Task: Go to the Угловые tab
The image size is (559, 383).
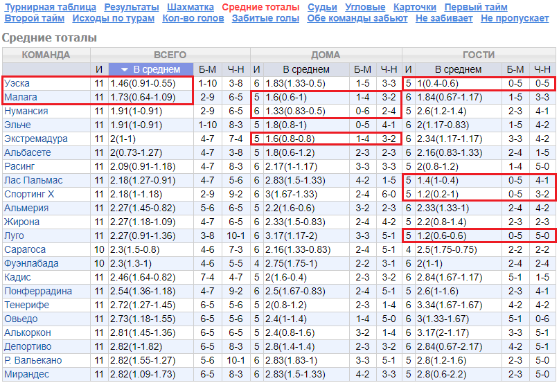Action: [365, 7]
